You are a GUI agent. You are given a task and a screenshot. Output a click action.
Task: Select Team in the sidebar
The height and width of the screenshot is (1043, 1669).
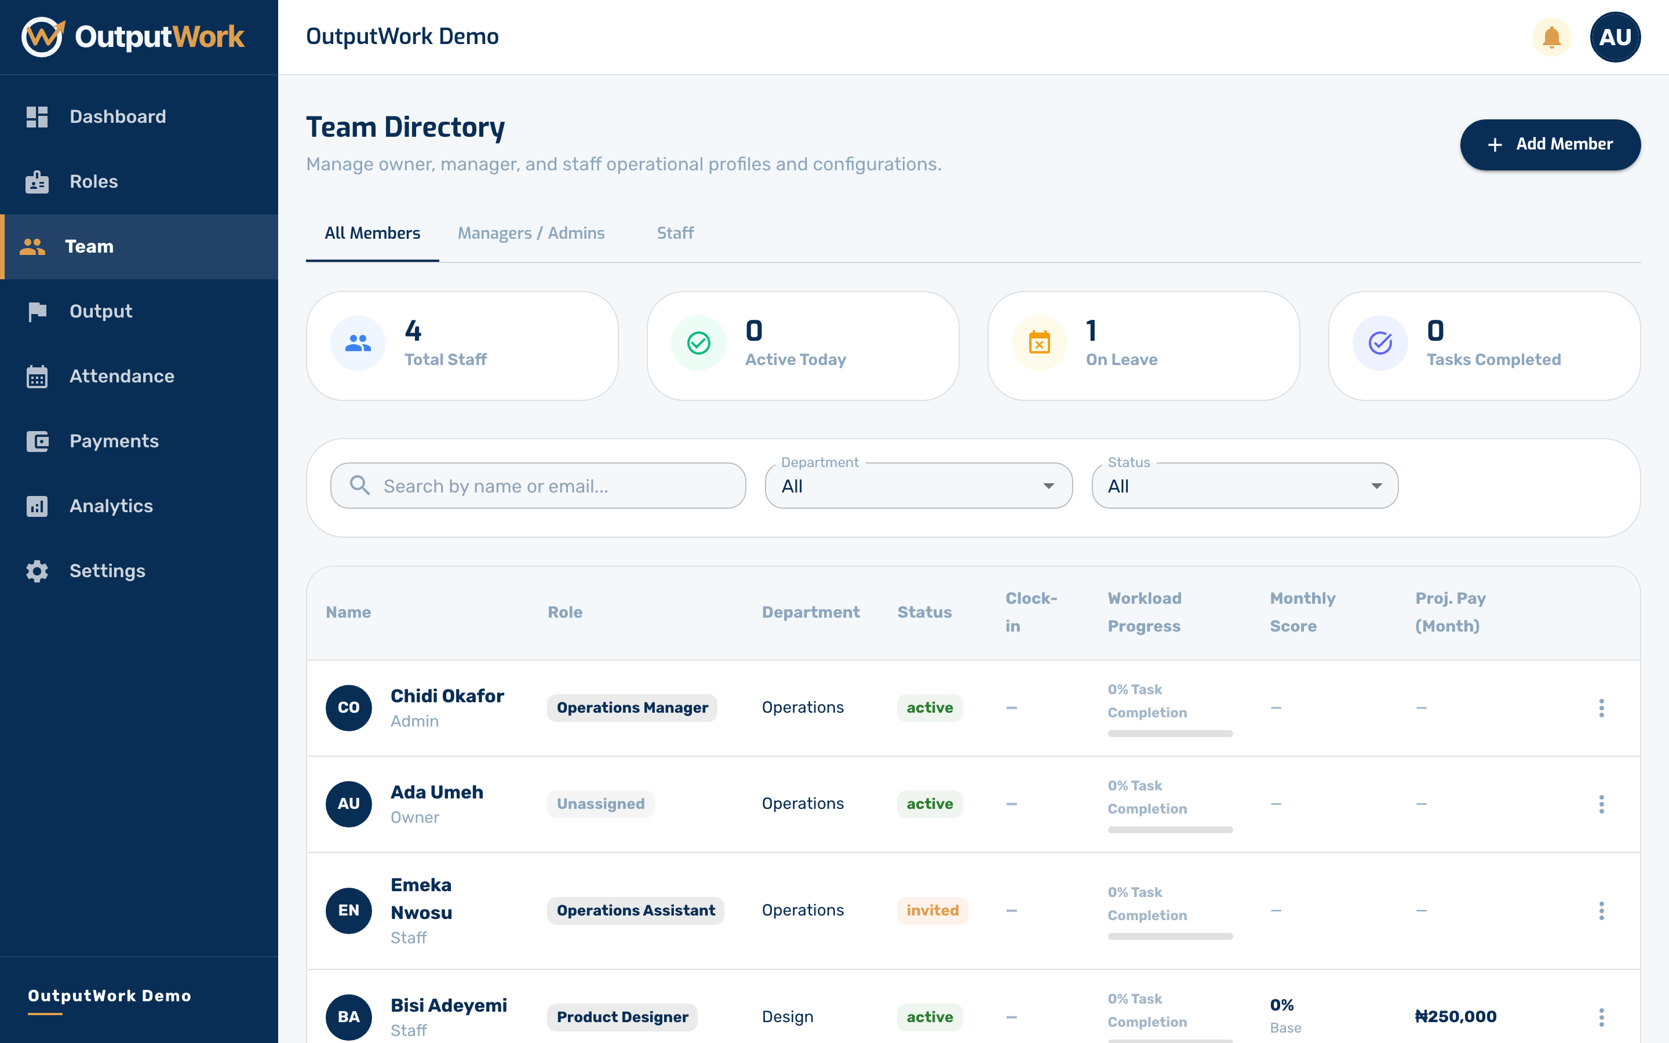(139, 246)
